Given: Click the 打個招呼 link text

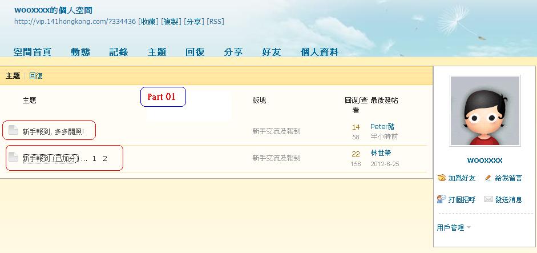Looking at the screenshot, I should [462, 199].
